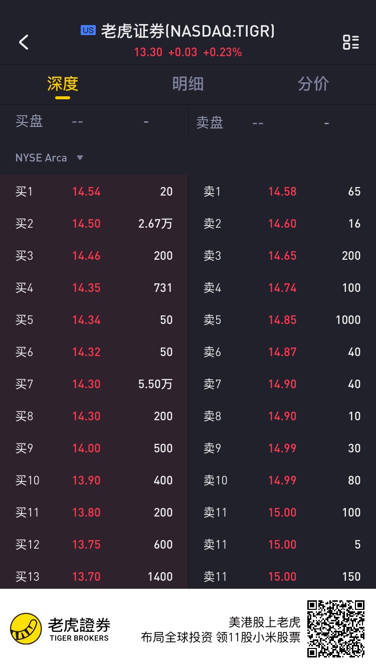Tap the US market badge icon
376x669 pixels.
coord(88,31)
